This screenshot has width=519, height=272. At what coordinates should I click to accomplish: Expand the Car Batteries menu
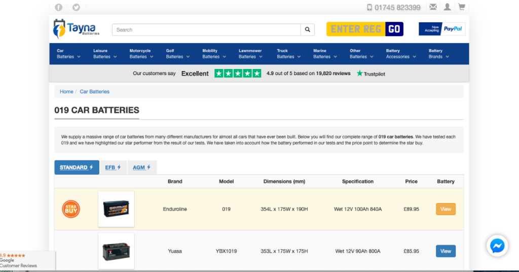(68, 54)
